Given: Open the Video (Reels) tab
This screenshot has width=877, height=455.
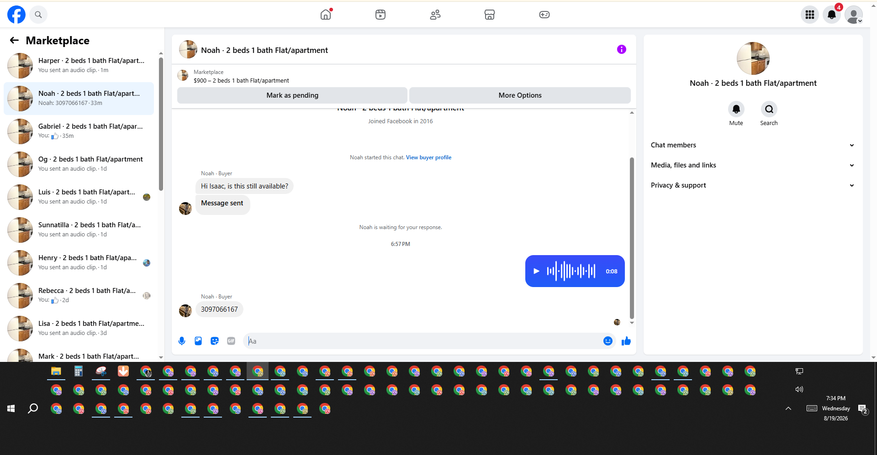Looking at the screenshot, I should point(380,15).
